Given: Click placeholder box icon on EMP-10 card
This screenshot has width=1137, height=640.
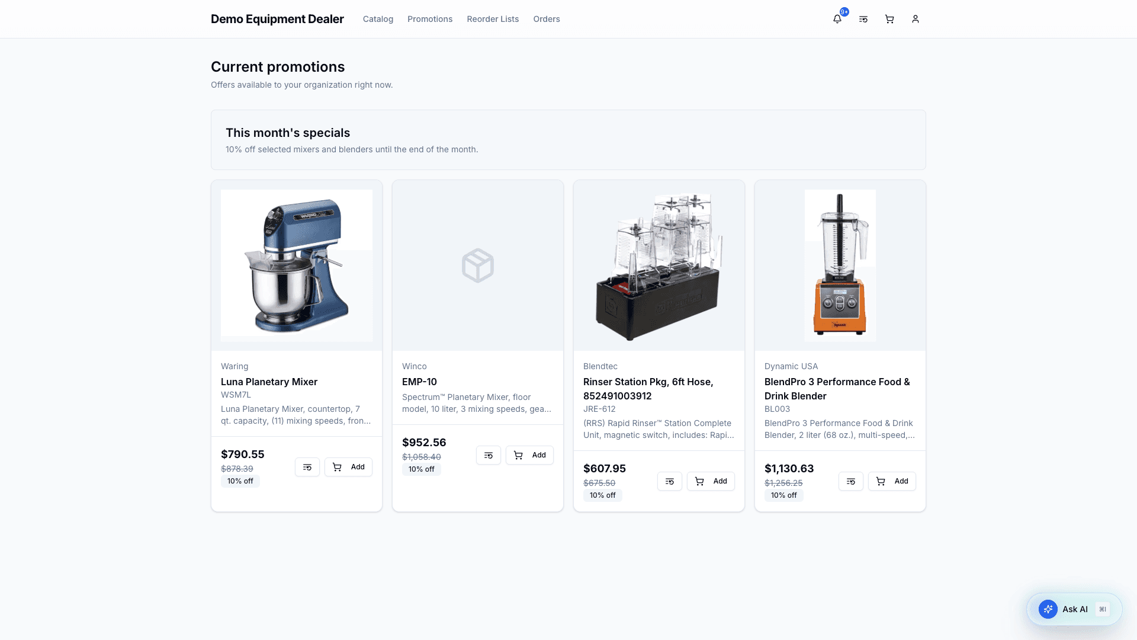Looking at the screenshot, I should [478, 265].
